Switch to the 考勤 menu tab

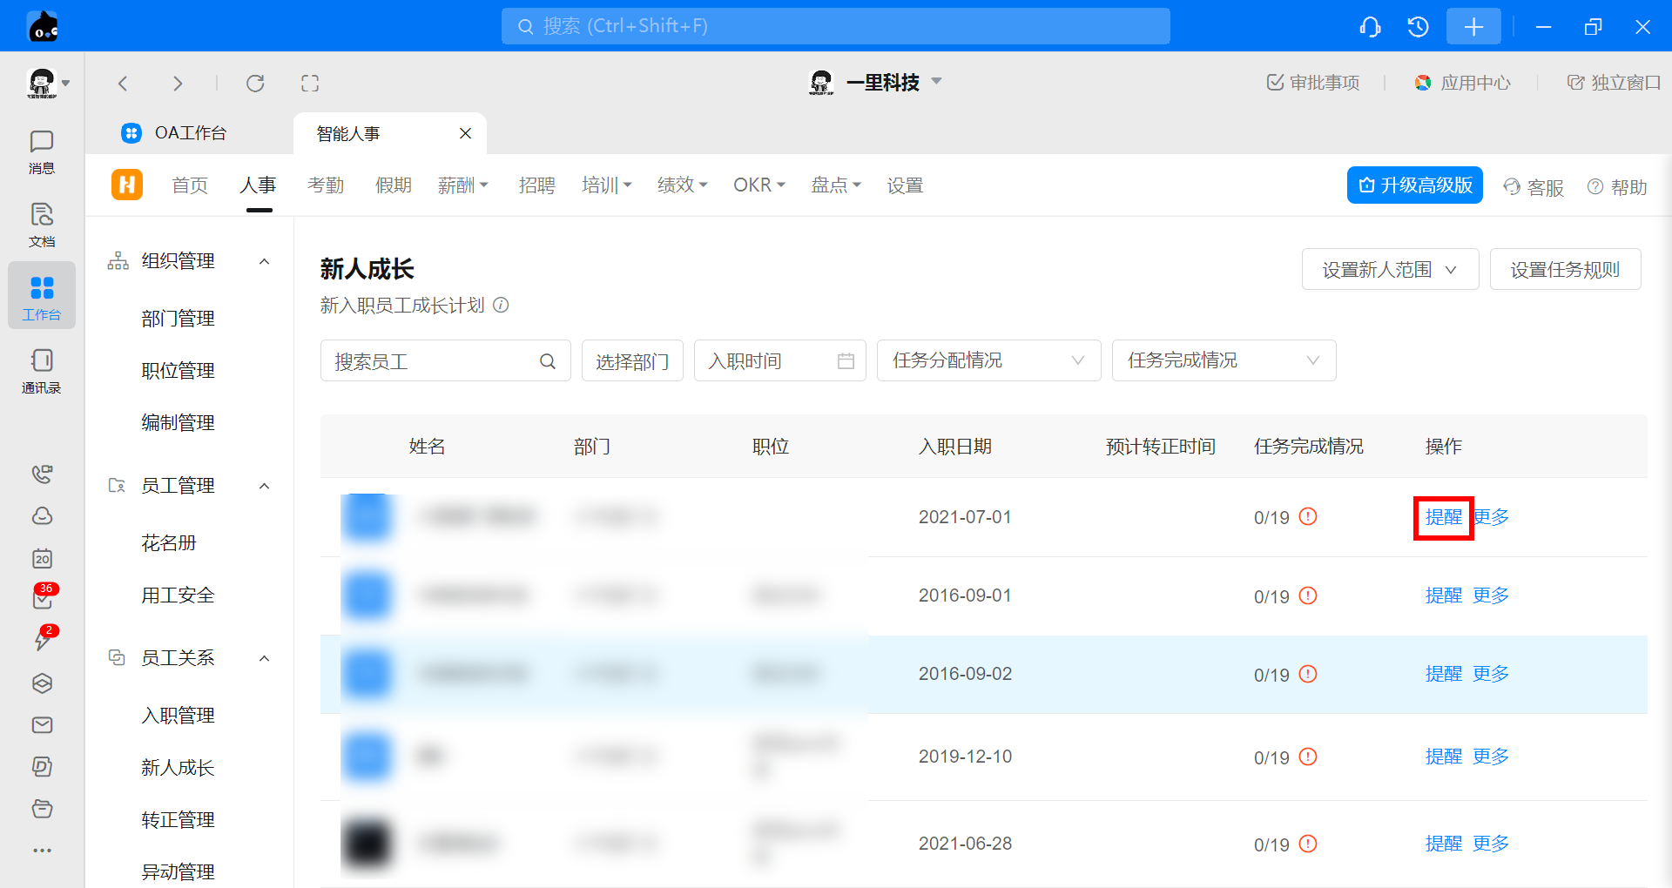tap(326, 185)
